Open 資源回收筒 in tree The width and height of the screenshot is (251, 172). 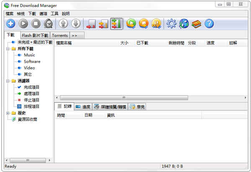click(27, 119)
